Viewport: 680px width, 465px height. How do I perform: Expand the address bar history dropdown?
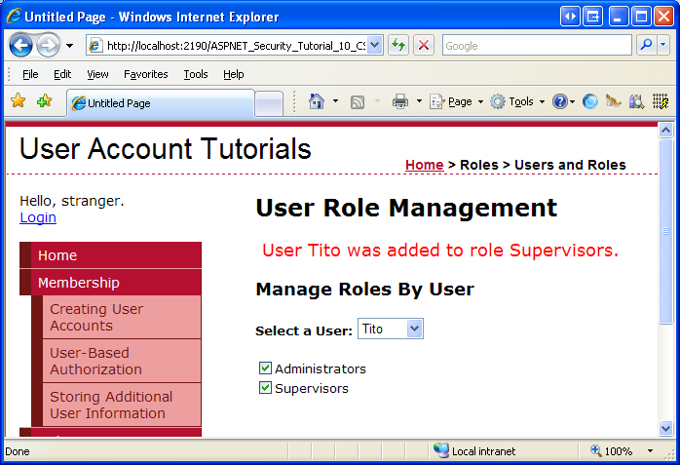(x=375, y=45)
